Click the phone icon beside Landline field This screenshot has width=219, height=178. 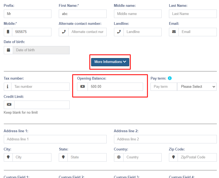coord(119,32)
